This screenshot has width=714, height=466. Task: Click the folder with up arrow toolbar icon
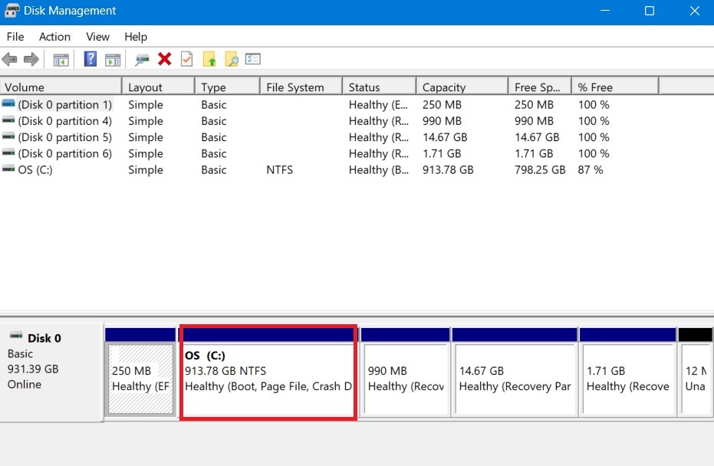208,59
